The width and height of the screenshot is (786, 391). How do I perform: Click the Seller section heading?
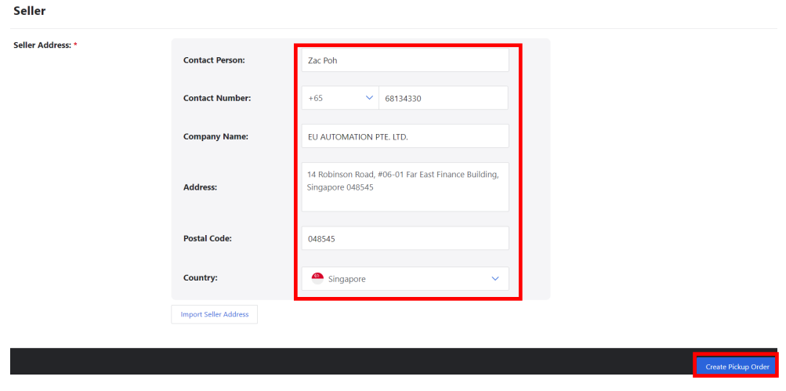(30, 10)
